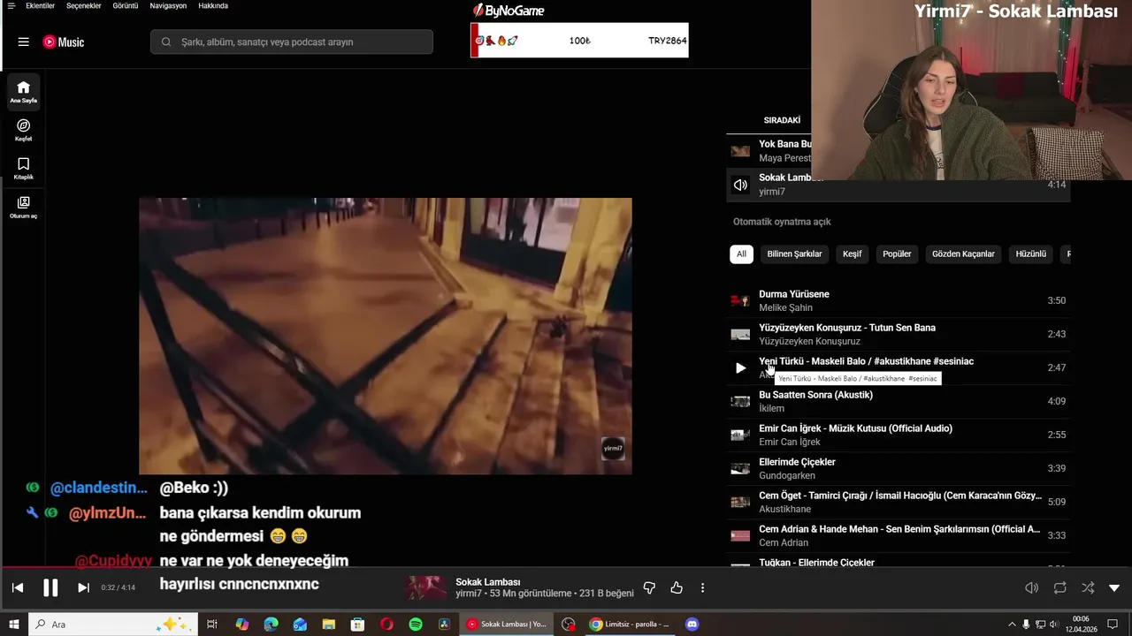The image size is (1132, 636).
Task: Skip to the previous track
Action: coord(18,587)
